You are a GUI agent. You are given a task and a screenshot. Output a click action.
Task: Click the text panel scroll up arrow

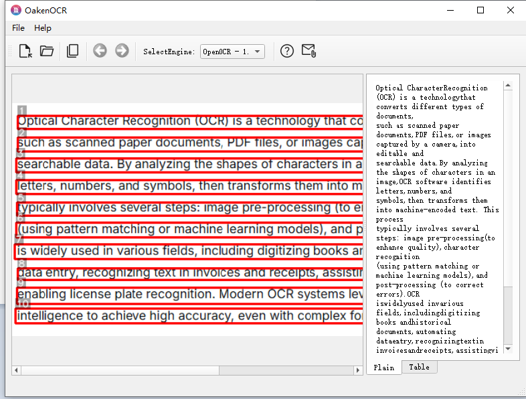[508, 86]
